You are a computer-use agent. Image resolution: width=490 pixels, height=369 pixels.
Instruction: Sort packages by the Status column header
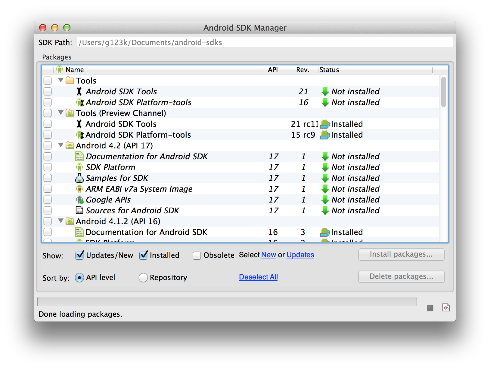pyautogui.click(x=329, y=70)
